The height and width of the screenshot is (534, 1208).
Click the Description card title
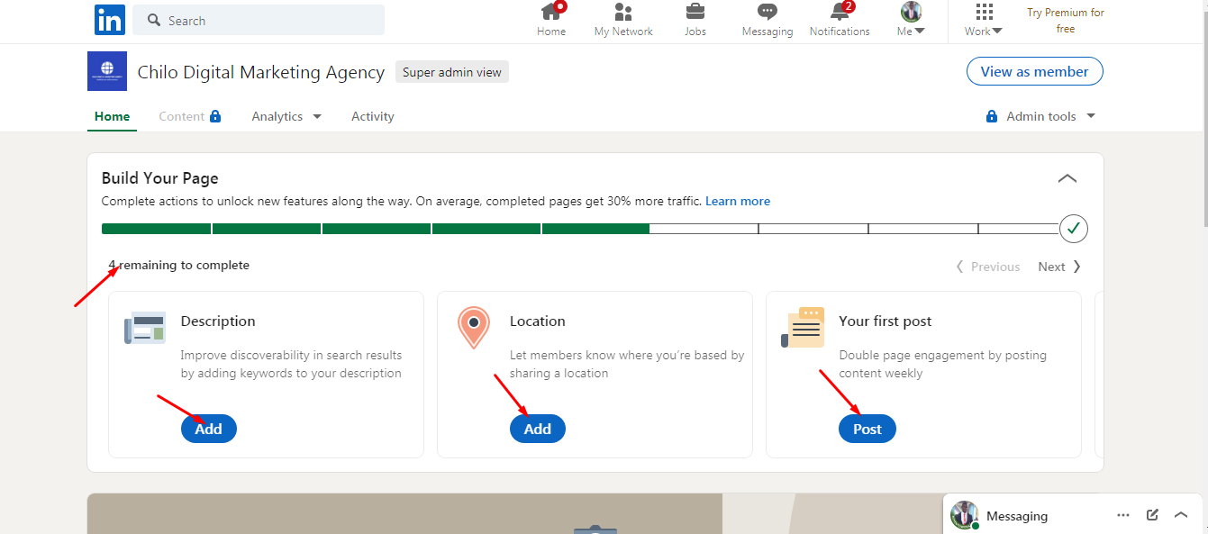point(218,321)
